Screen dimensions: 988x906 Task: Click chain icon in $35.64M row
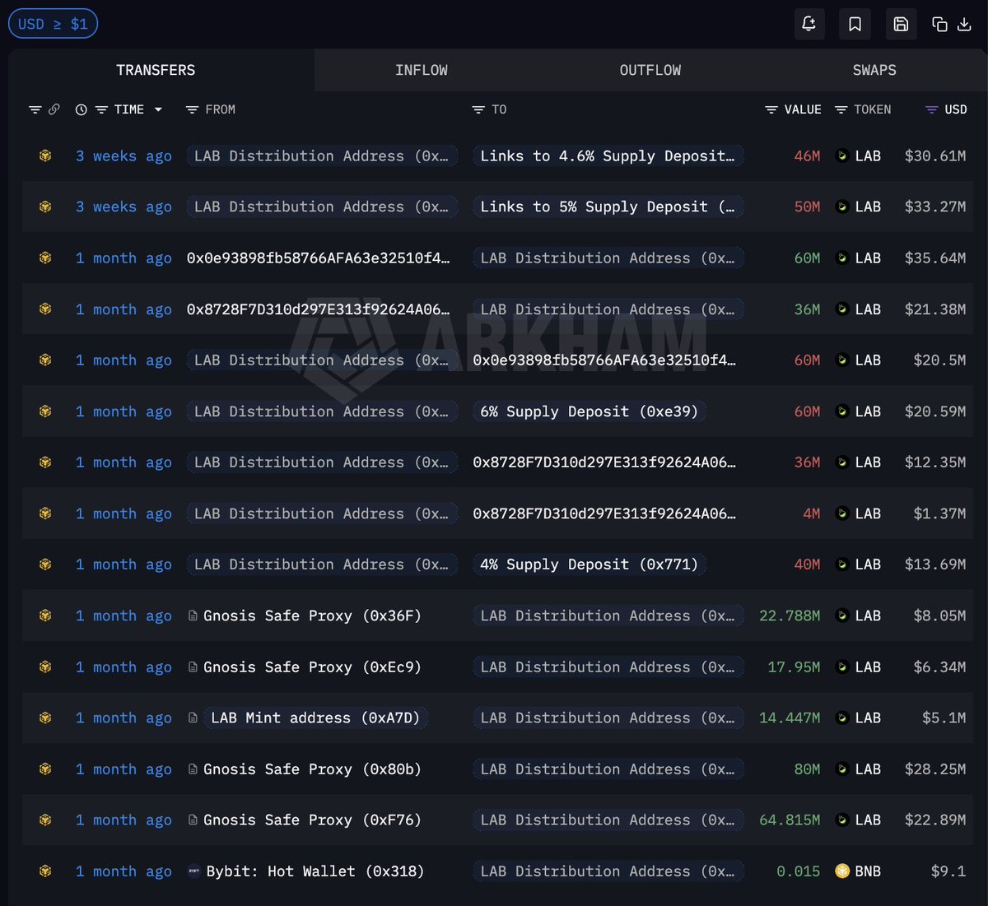coord(45,258)
